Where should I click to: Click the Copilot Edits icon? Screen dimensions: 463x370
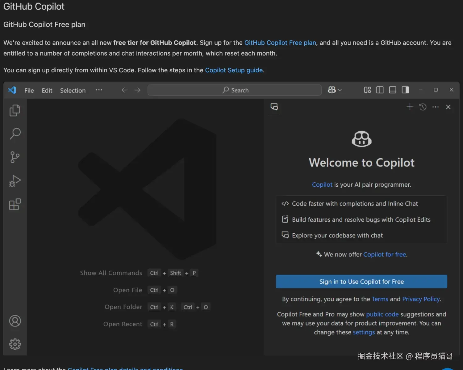pyautogui.click(x=285, y=219)
